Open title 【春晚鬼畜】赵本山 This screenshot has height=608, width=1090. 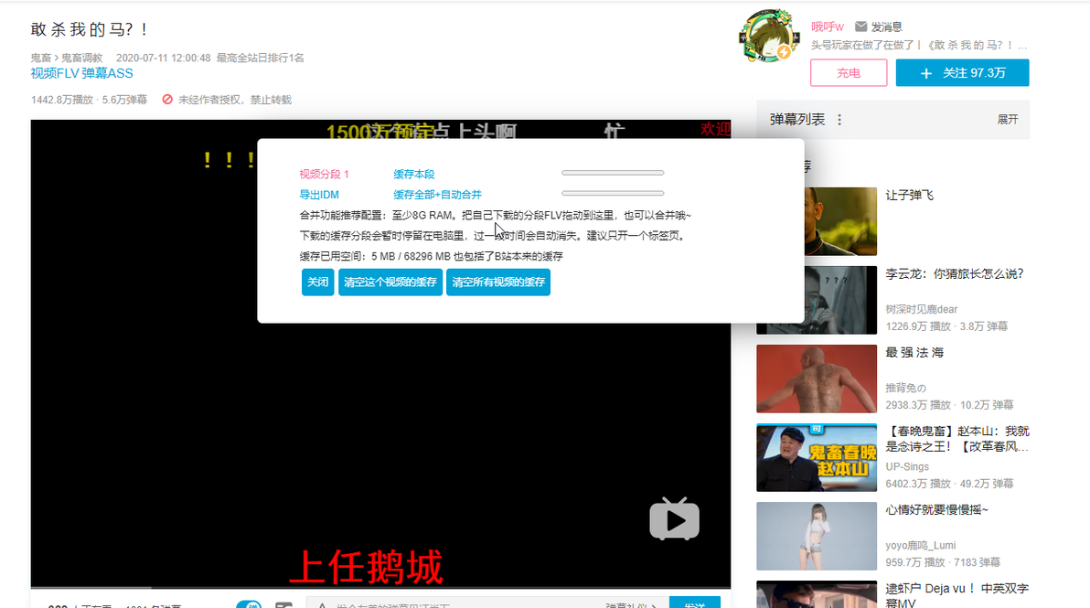(957, 439)
